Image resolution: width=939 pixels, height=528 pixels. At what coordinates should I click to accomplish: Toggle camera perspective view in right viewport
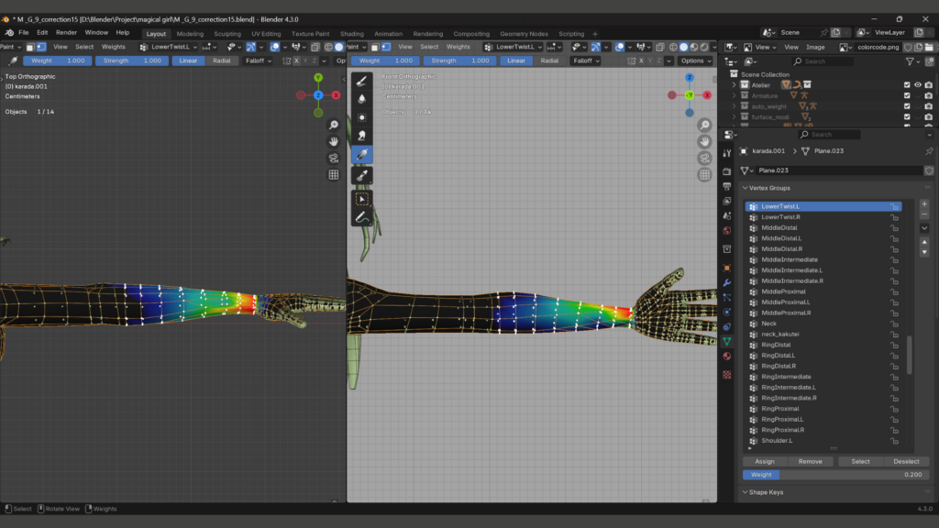point(704,159)
